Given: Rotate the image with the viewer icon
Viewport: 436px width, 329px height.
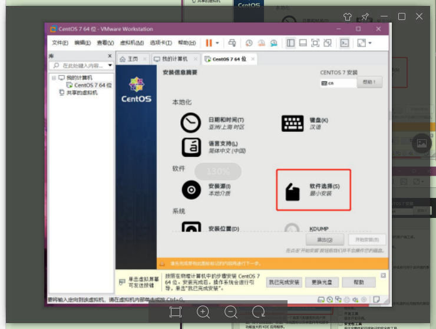Looking at the screenshot, I should 259,312.
